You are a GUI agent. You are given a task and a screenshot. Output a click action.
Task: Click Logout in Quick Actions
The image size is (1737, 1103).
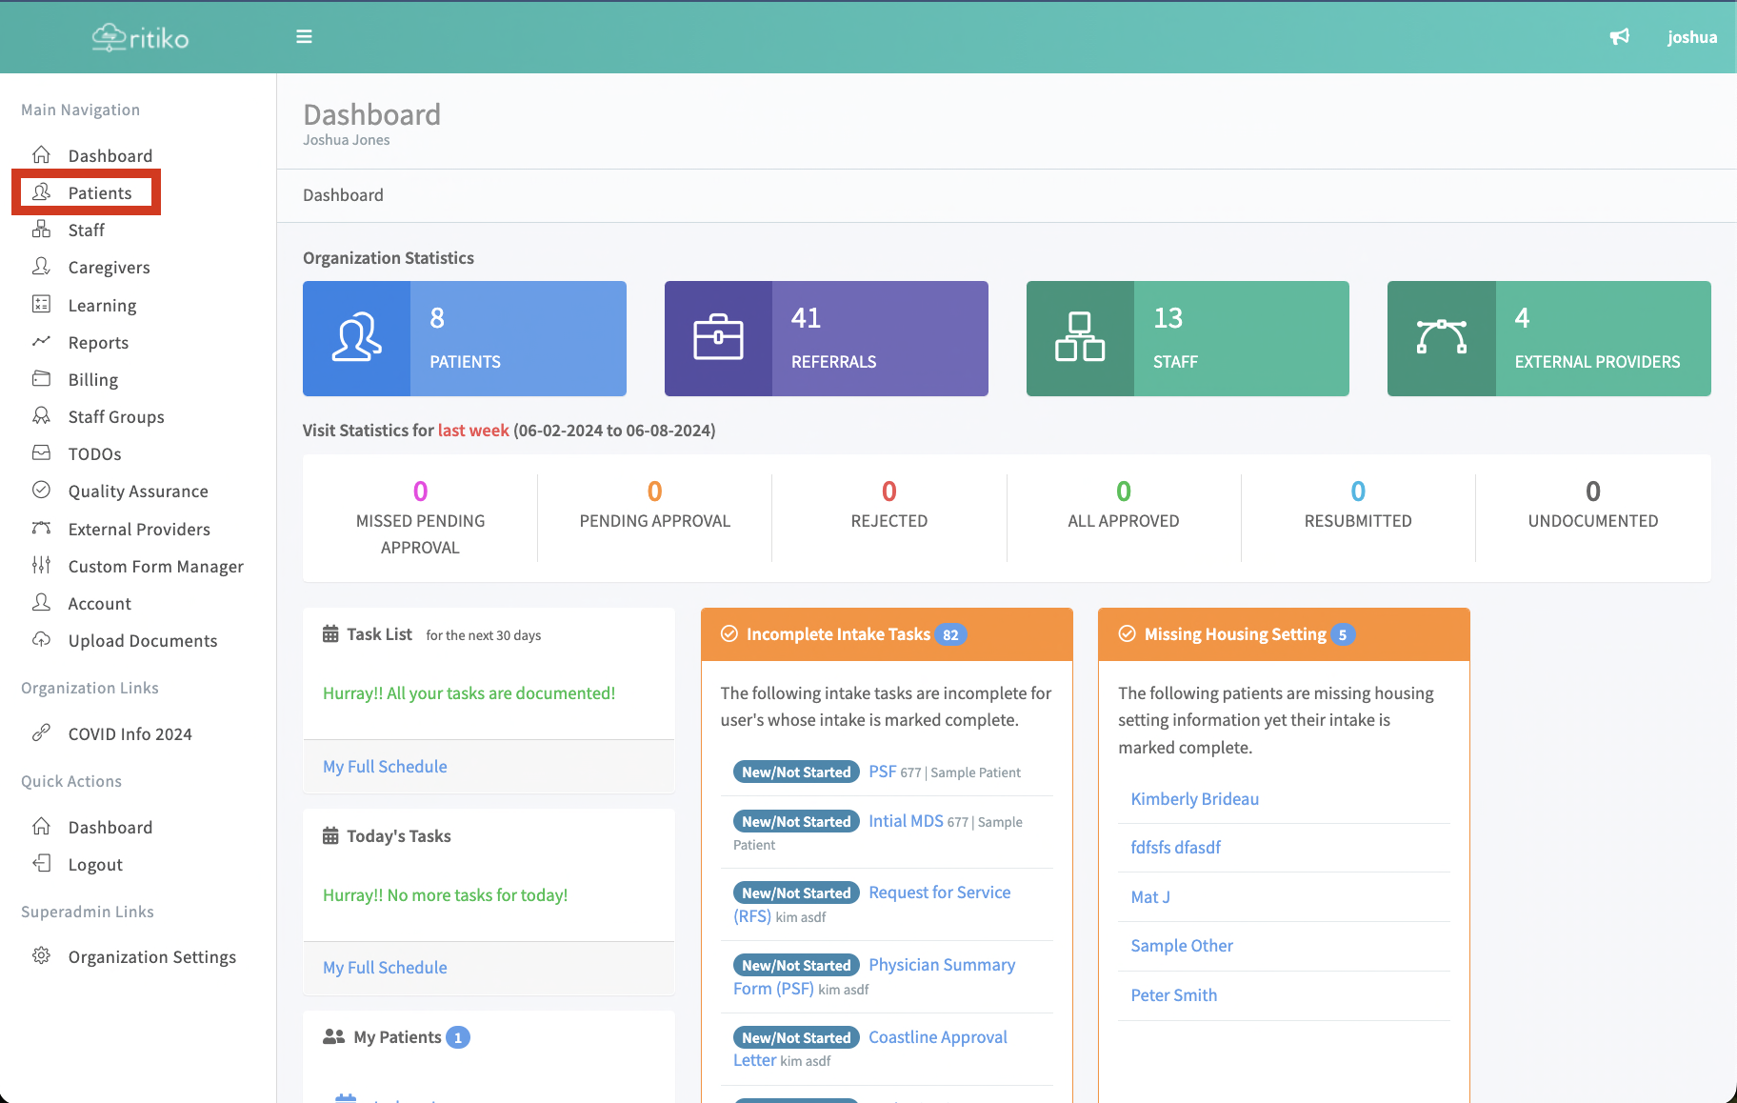pos(95,865)
